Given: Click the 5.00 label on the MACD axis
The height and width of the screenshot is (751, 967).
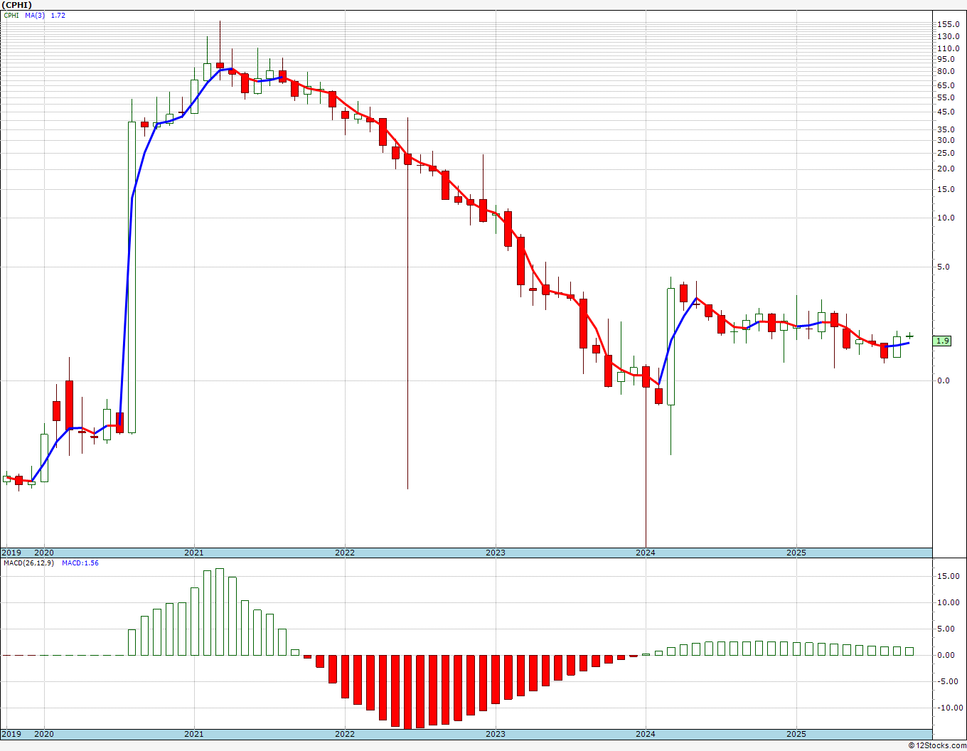Looking at the screenshot, I should point(946,629).
